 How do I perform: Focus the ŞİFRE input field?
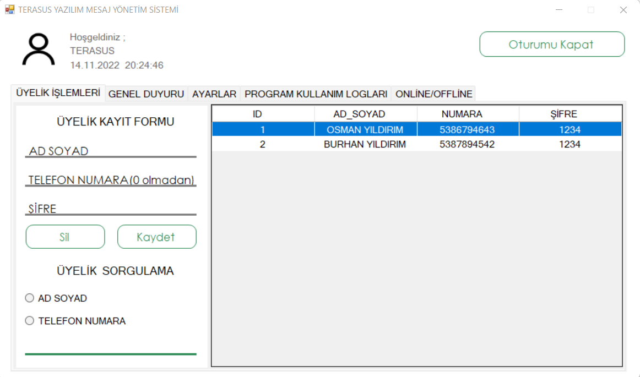[111, 208]
